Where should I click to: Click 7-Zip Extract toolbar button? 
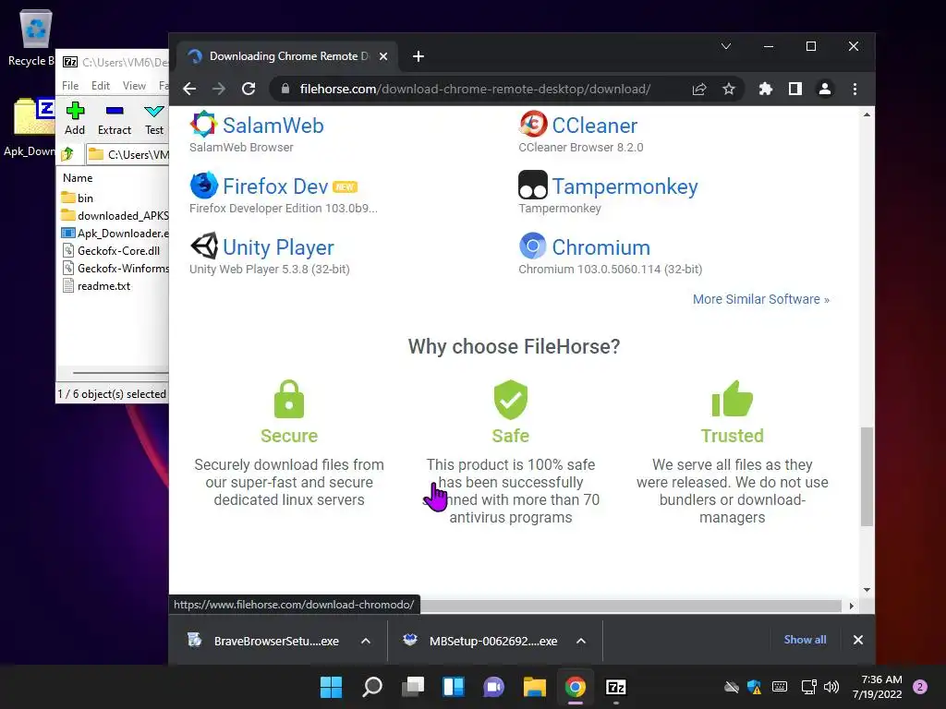114,119
